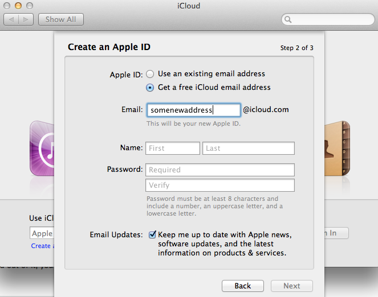Click the purple iTunes icon
378x297 pixels.
(42, 148)
